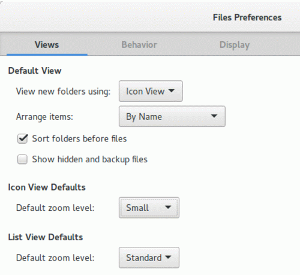Open the Icon View dropdown
300x275 pixels.
point(151,91)
